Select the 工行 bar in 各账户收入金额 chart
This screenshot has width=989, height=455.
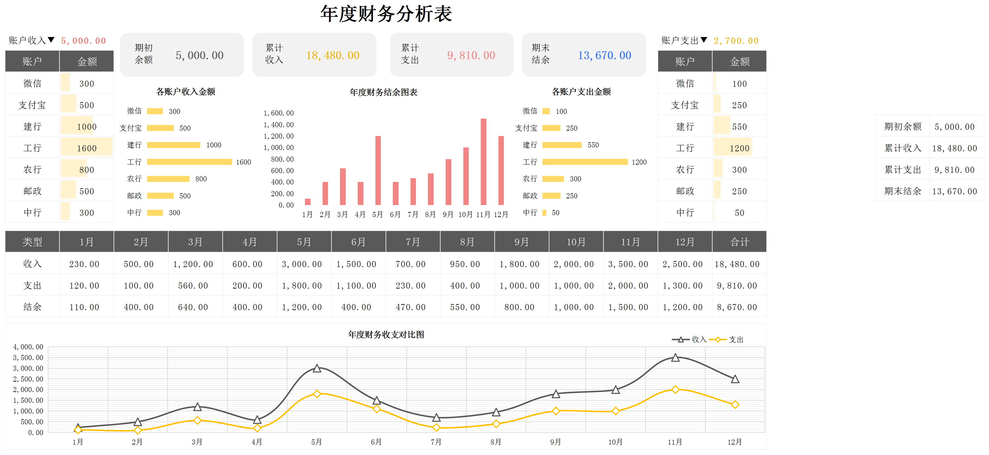tap(189, 162)
